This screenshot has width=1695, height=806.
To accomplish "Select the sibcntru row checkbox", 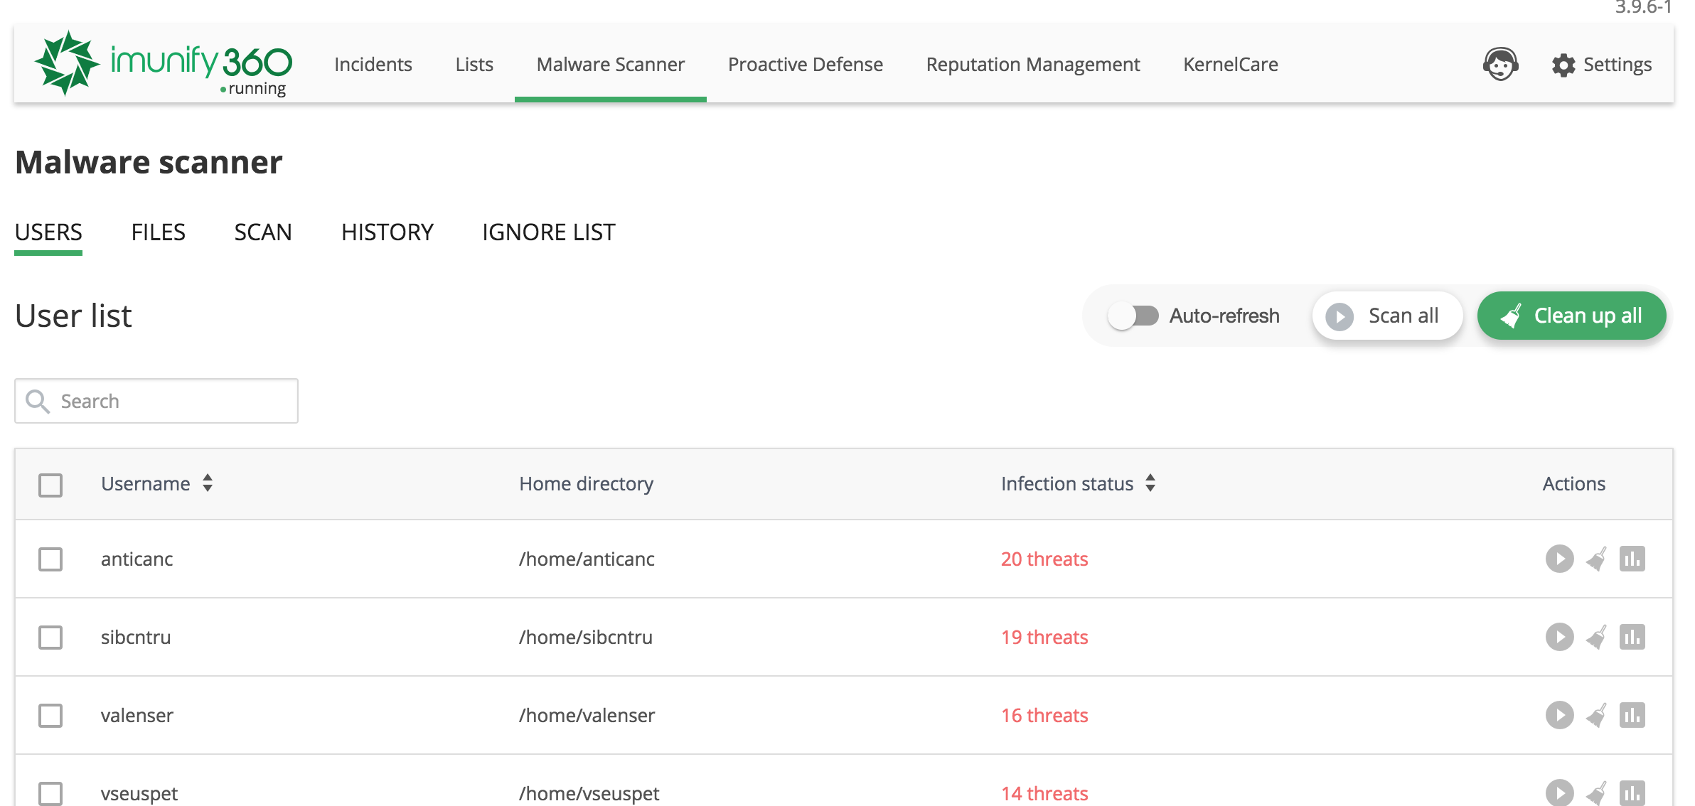I will click(x=50, y=637).
